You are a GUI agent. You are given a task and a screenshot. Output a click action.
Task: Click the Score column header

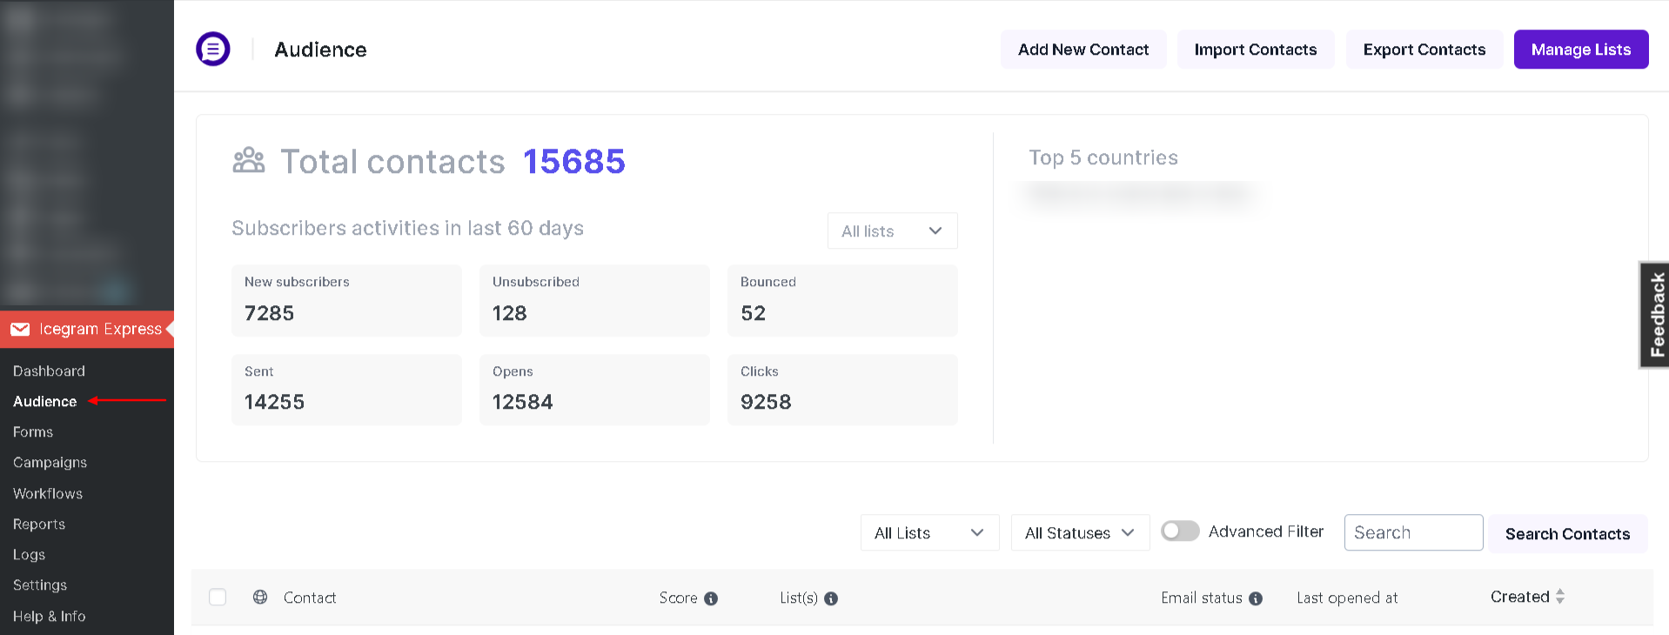pos(678,598)
